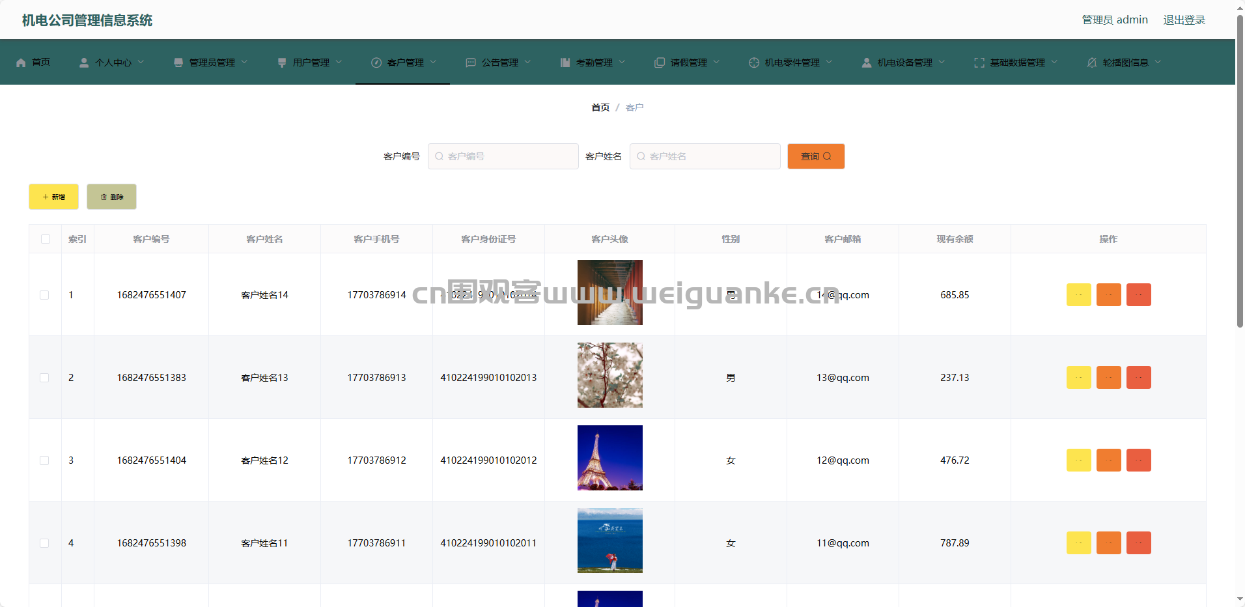Click the message icon beside 公告管理

coord(471,63)
